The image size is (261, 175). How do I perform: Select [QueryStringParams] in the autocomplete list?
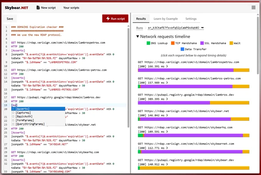coord(38,124)
